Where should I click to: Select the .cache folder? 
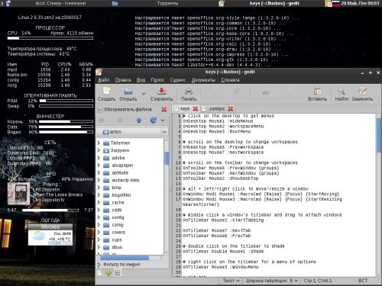(x=118, y=203)
